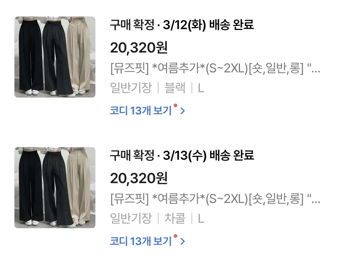Click '일반기장' in the 차콜 order options
Screen dimensions: 351x263
pos(131,218)
